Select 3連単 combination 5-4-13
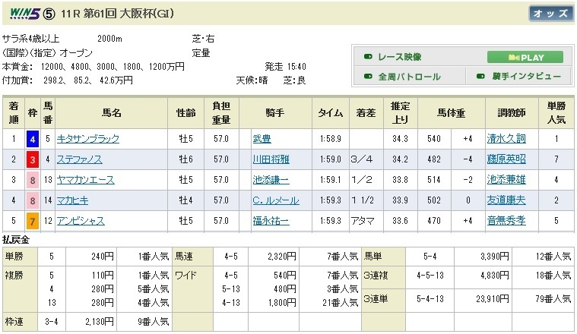This screenshot has height=334, width=577. click(x=430, y=299)
